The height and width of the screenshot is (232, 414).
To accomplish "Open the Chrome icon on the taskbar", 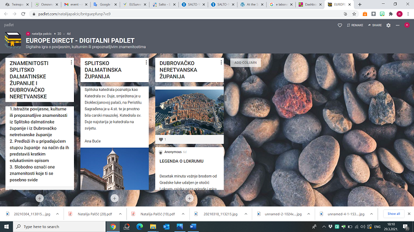I will pyautogui.click(x=113, y=226).
